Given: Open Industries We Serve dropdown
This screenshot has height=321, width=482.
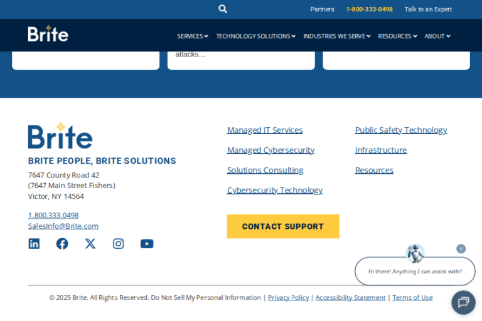Looking at the screenshot, I should click(336, 36).
